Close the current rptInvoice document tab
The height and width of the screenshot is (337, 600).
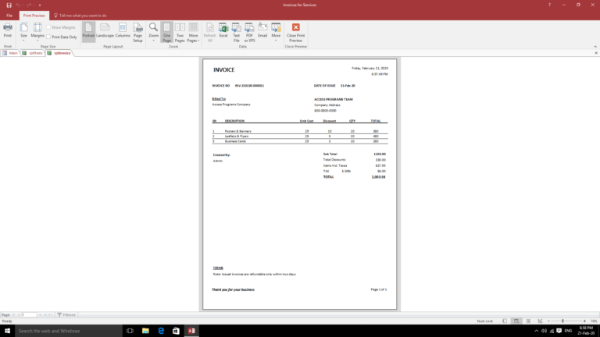tap(596, 53)
